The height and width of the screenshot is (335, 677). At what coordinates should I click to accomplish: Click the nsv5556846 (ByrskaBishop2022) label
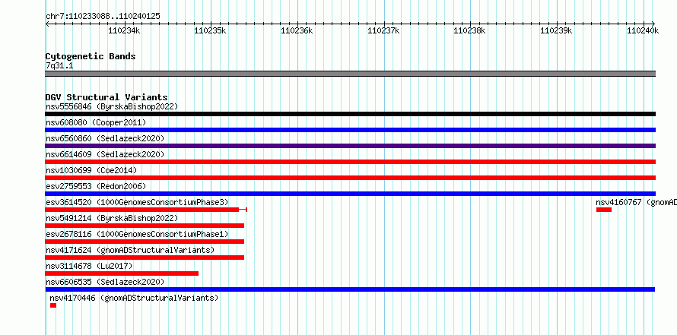(x=112, y=106)
